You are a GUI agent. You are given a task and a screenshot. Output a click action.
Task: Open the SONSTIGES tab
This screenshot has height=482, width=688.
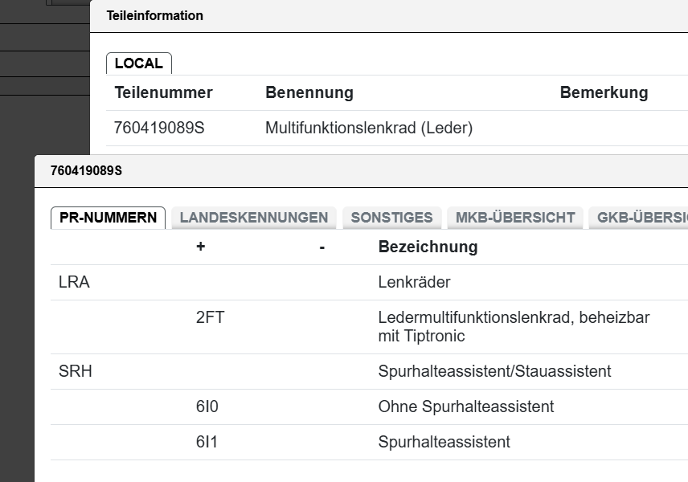(392, 218)
